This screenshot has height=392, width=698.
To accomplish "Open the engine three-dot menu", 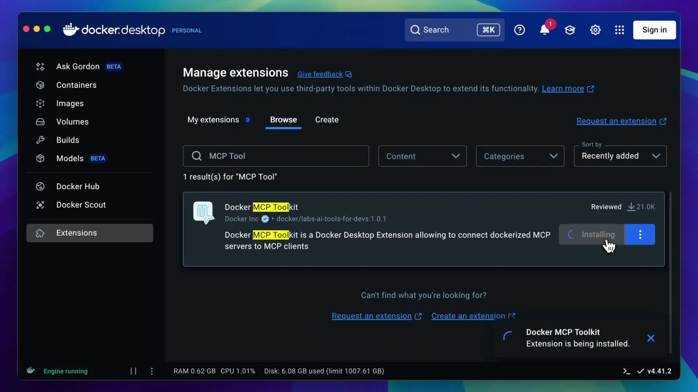I will click(x=152, y=371).
